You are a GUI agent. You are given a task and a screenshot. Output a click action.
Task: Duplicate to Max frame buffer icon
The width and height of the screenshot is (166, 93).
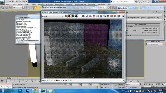[98, 16]
